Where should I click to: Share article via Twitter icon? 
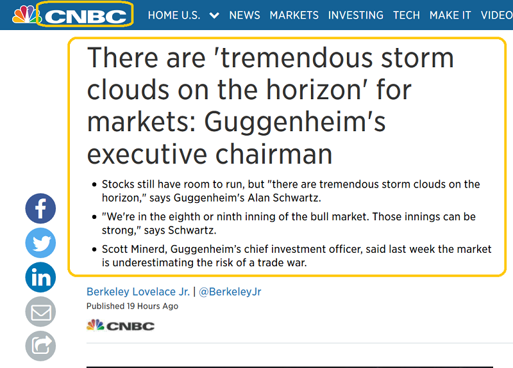coord(40,243)
